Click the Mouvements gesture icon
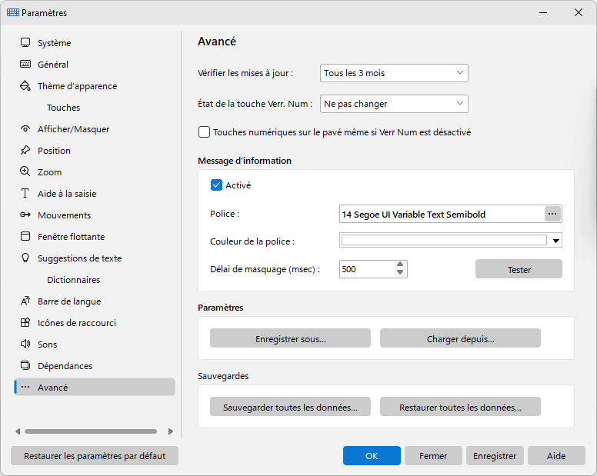Screen dimensions: 597x476 pos(25,215)
